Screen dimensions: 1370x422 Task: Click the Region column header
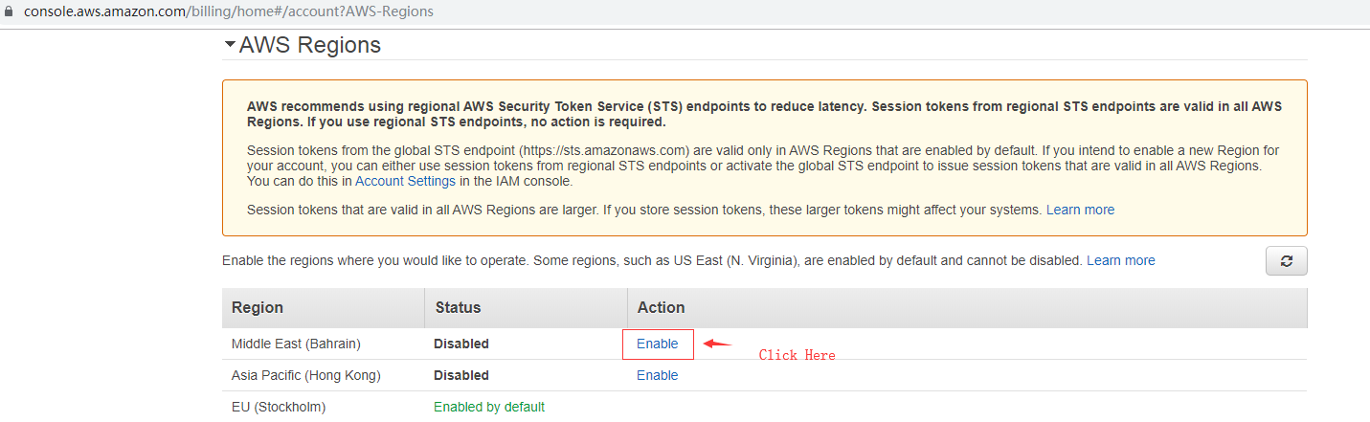click(x=258, y=307)
